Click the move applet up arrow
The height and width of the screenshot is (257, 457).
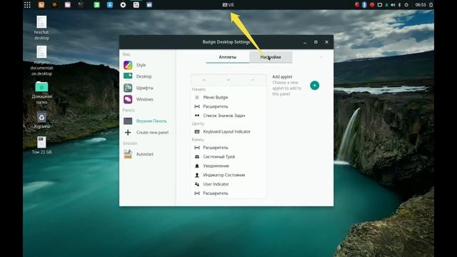click(x=204, y=80)
